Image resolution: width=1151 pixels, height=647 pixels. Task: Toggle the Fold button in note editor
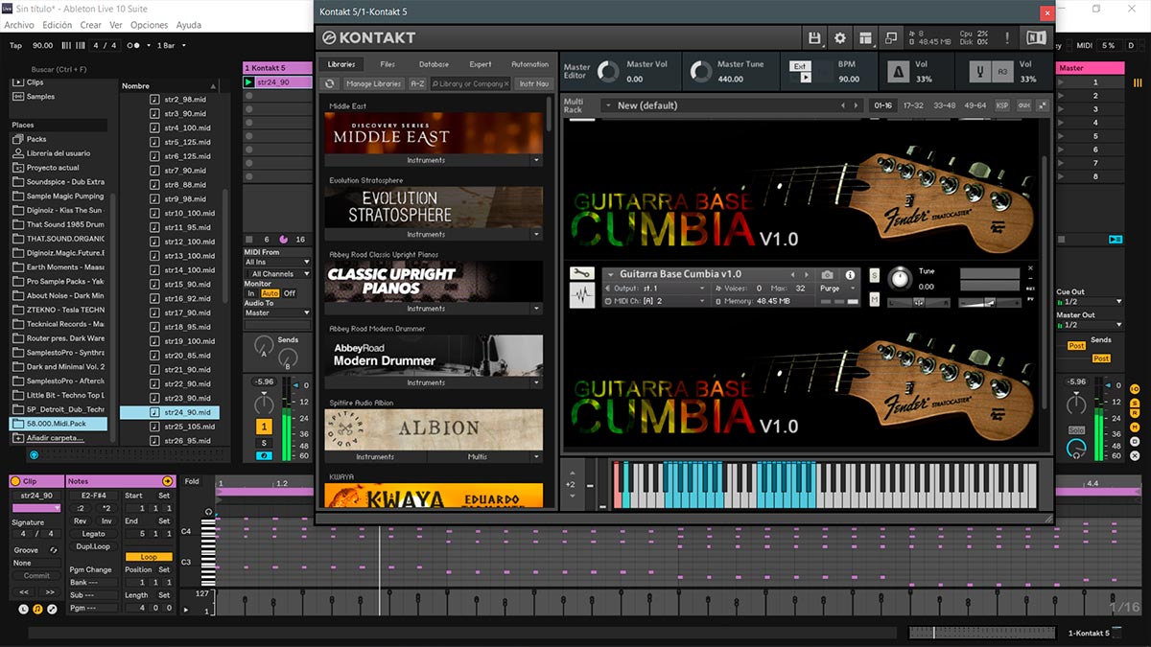coord(192,481)
